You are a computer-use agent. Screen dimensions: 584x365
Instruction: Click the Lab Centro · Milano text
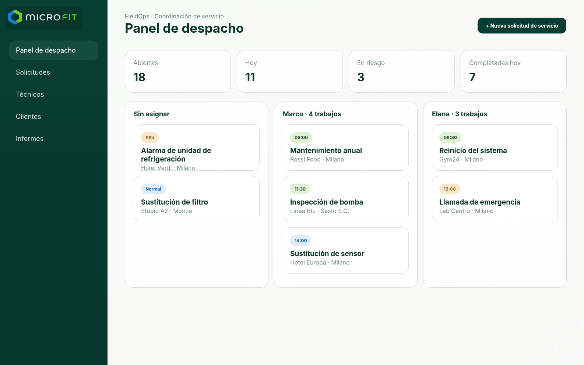466,211
